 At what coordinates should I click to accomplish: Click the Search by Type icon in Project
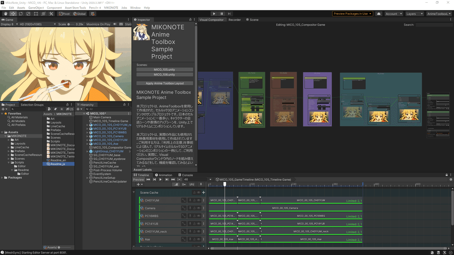pos(50,109)
